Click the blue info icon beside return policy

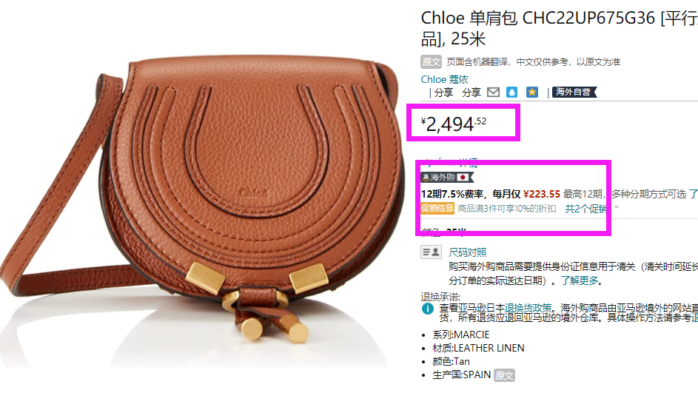coord(428,309)
